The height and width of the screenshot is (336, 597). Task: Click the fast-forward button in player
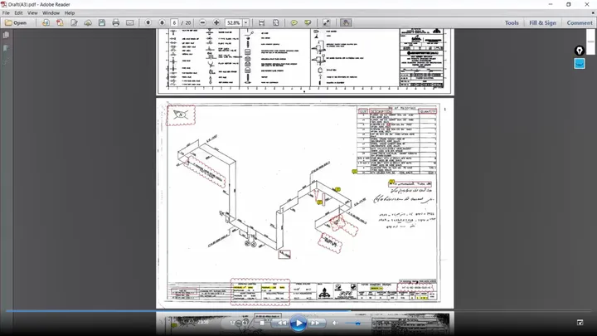pyautogui.click(x=316, y=323)
